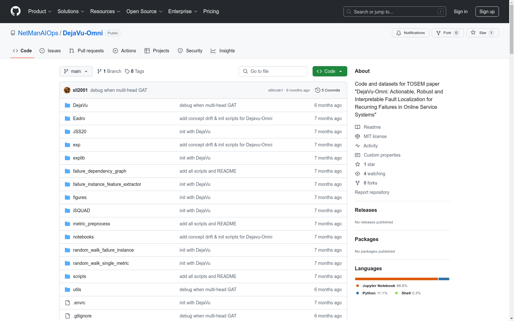
Task: Expand the Open Source dropdown
Action: pos(145,12)
